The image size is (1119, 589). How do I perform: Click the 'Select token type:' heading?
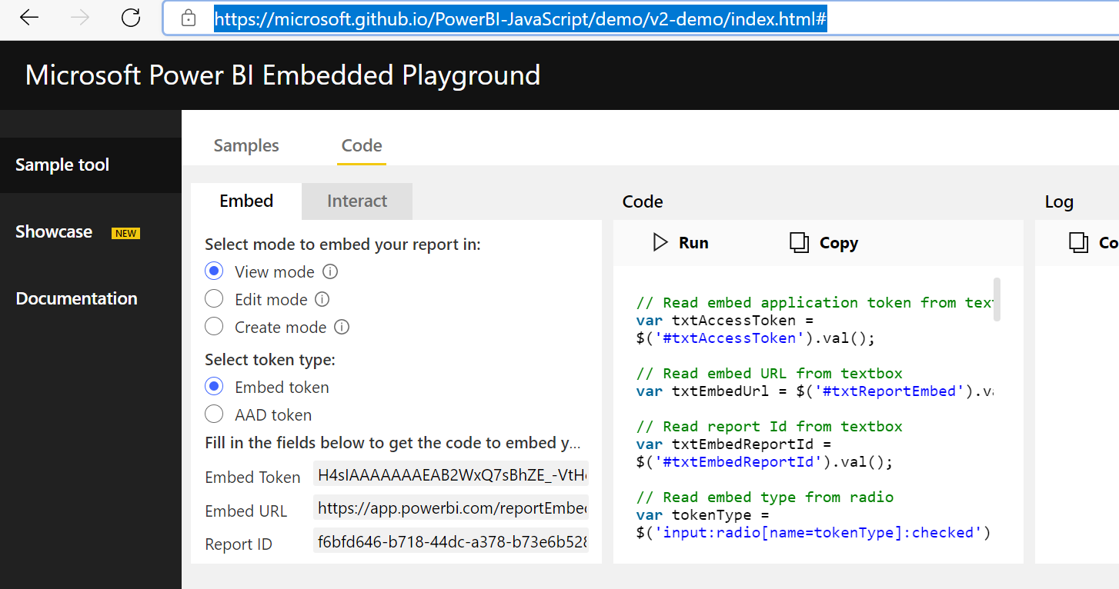pyautogui.click(x=270, y=359)
